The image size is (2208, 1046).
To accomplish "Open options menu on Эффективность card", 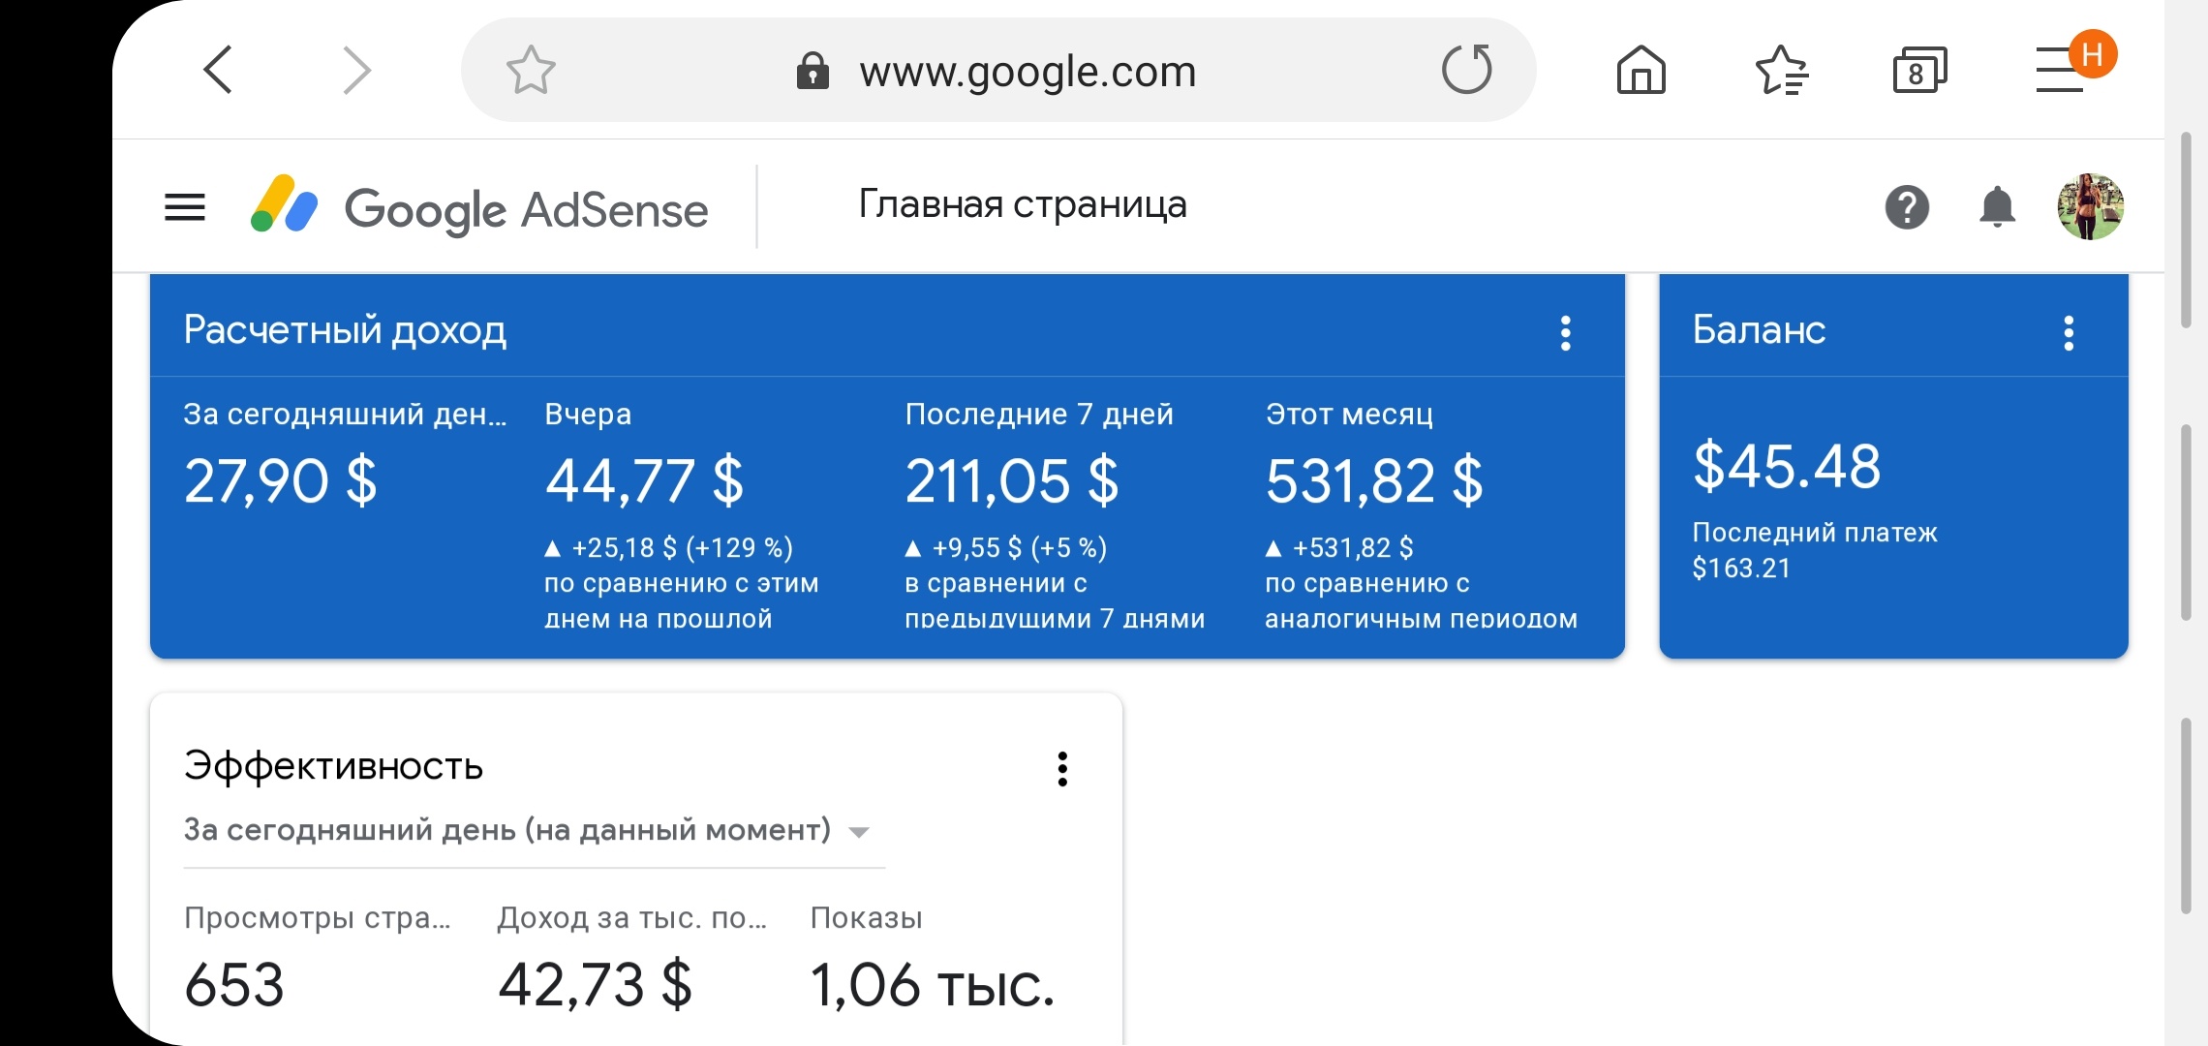I will [x=1062, y=769].
